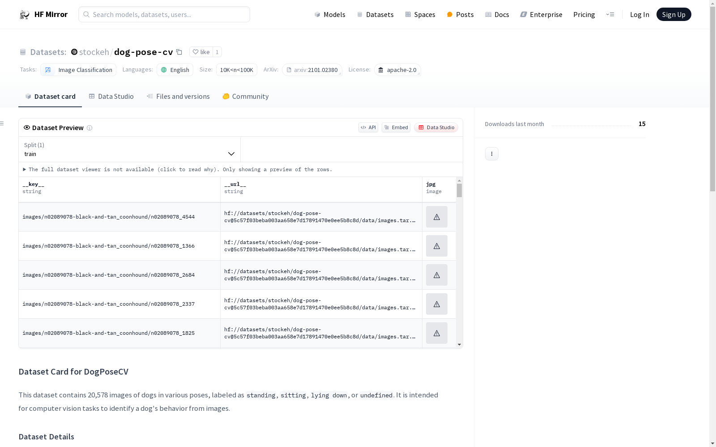Image resolution: width=716 pixels, height=447 pixels.
Task: Click warning image icon for row n02089078_1825
Action: (437, 333)
